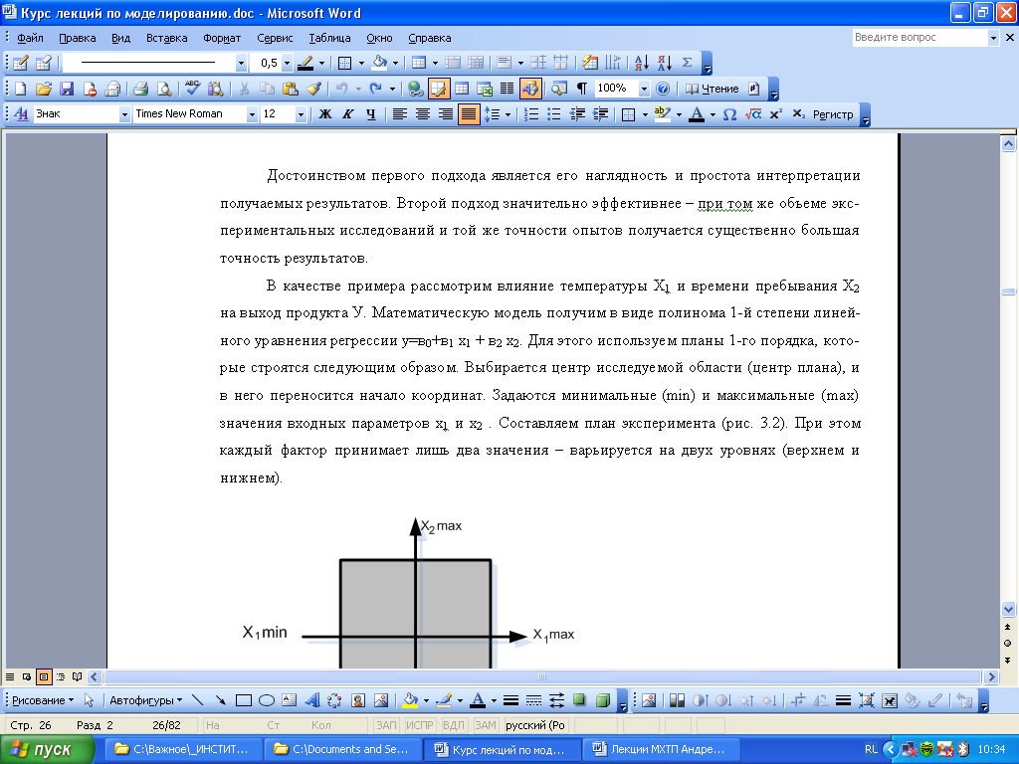The width and height of the screenshot is (1019, 764).
Task: Insert symbol with the Omega icon
Action: click(x=729, y=114)
